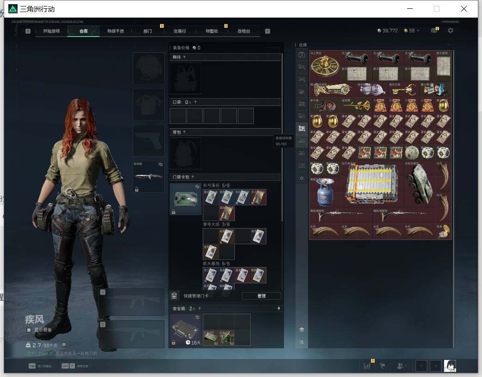Select the golden horse roulette item
Image resolution: width=482 pixels, height=377 pixels.
pos(325,66)
